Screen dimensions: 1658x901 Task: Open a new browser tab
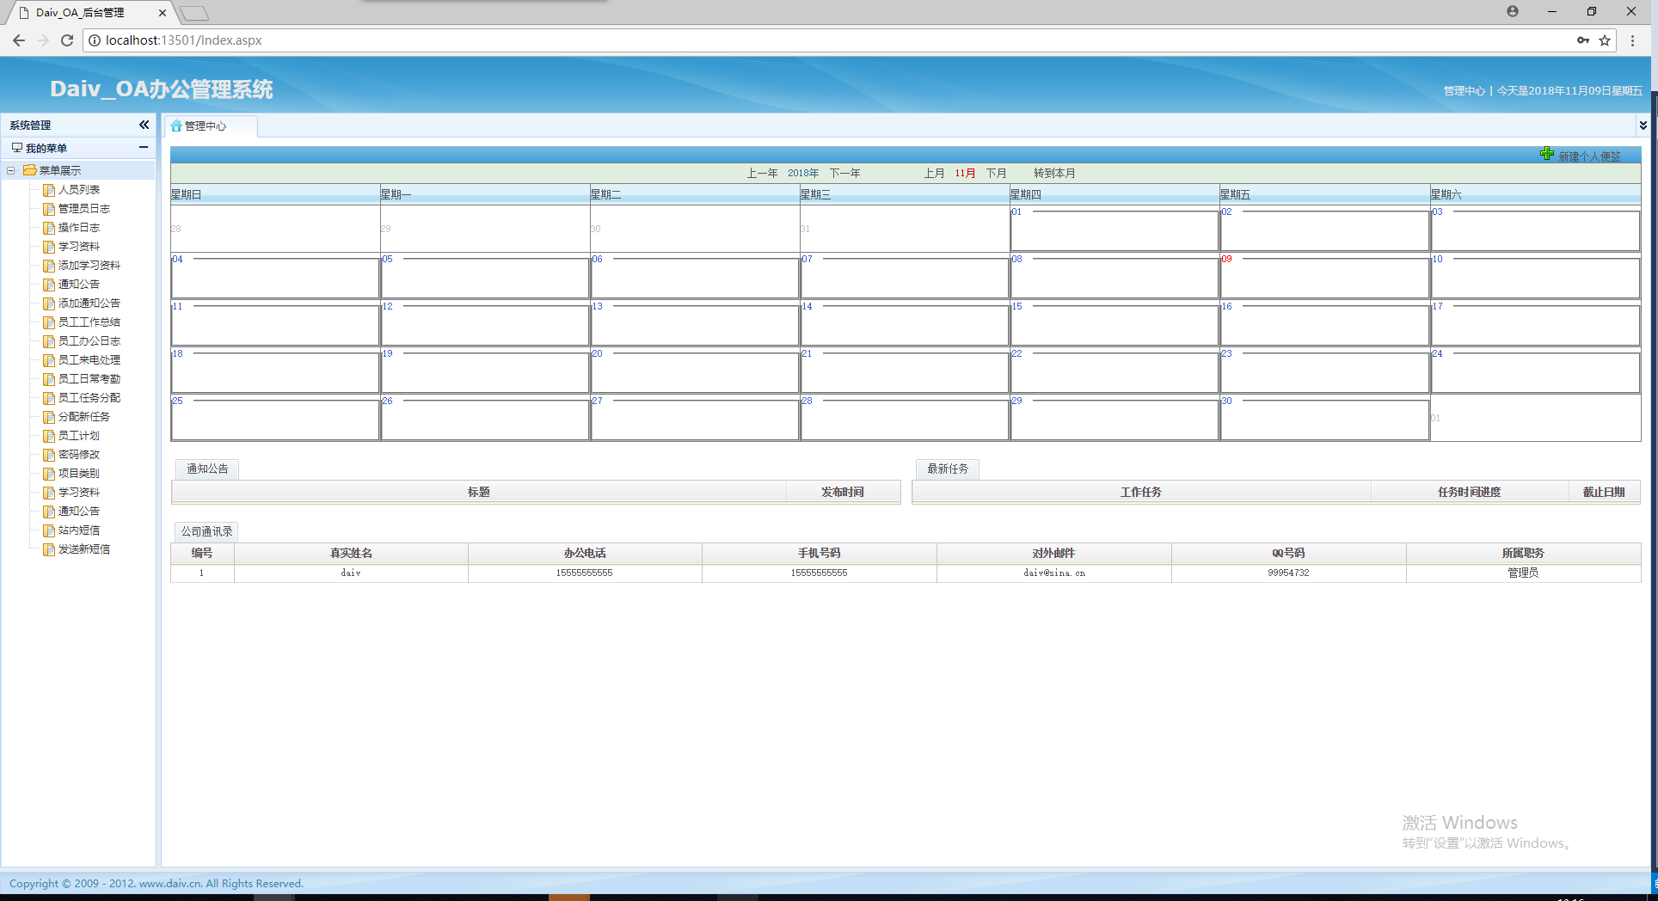(194, 13)
